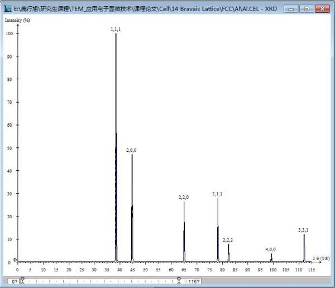Click the 2,0,0 peak label
Viewport: 335px width, 288px height.
[131, 150]
